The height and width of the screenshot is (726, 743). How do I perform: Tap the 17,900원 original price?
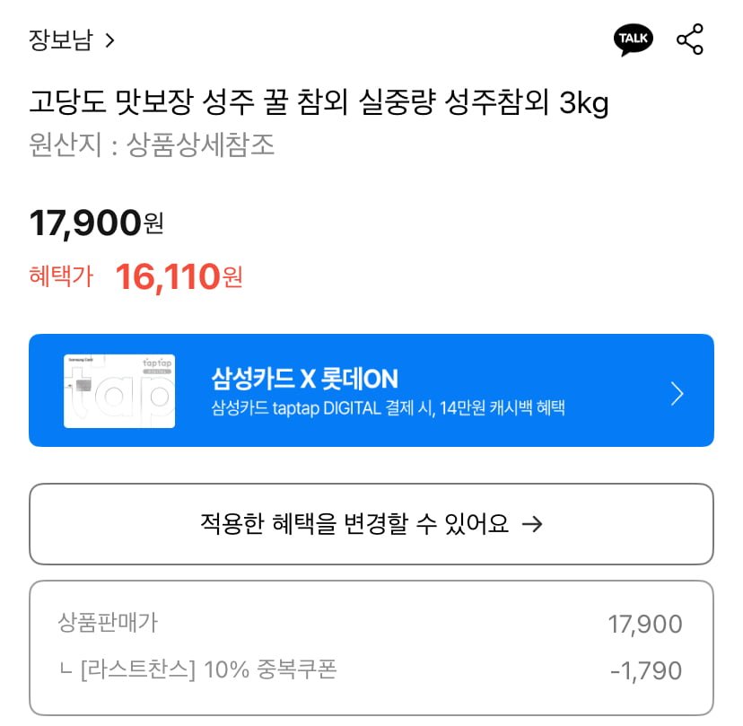click(96, 223)
